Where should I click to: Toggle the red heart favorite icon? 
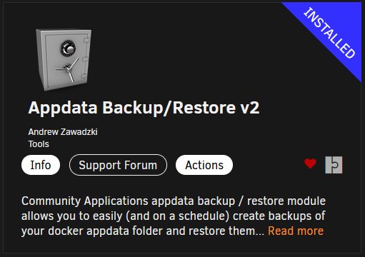310,163
